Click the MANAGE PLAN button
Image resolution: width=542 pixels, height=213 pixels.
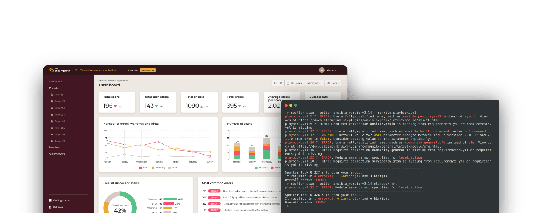click(x=148, y=70)
